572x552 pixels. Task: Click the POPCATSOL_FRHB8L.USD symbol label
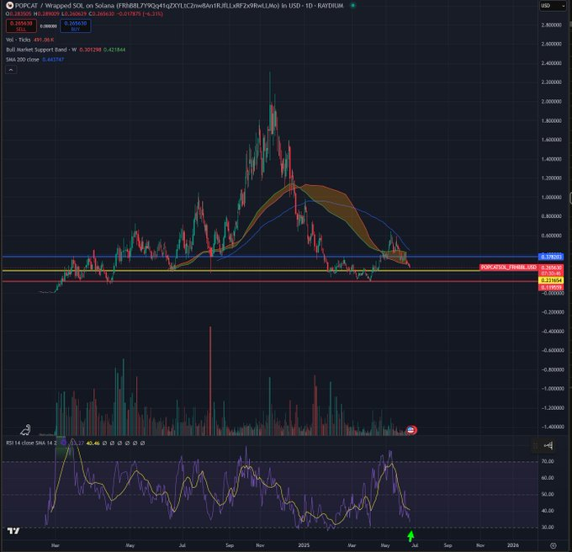(509, 268)
